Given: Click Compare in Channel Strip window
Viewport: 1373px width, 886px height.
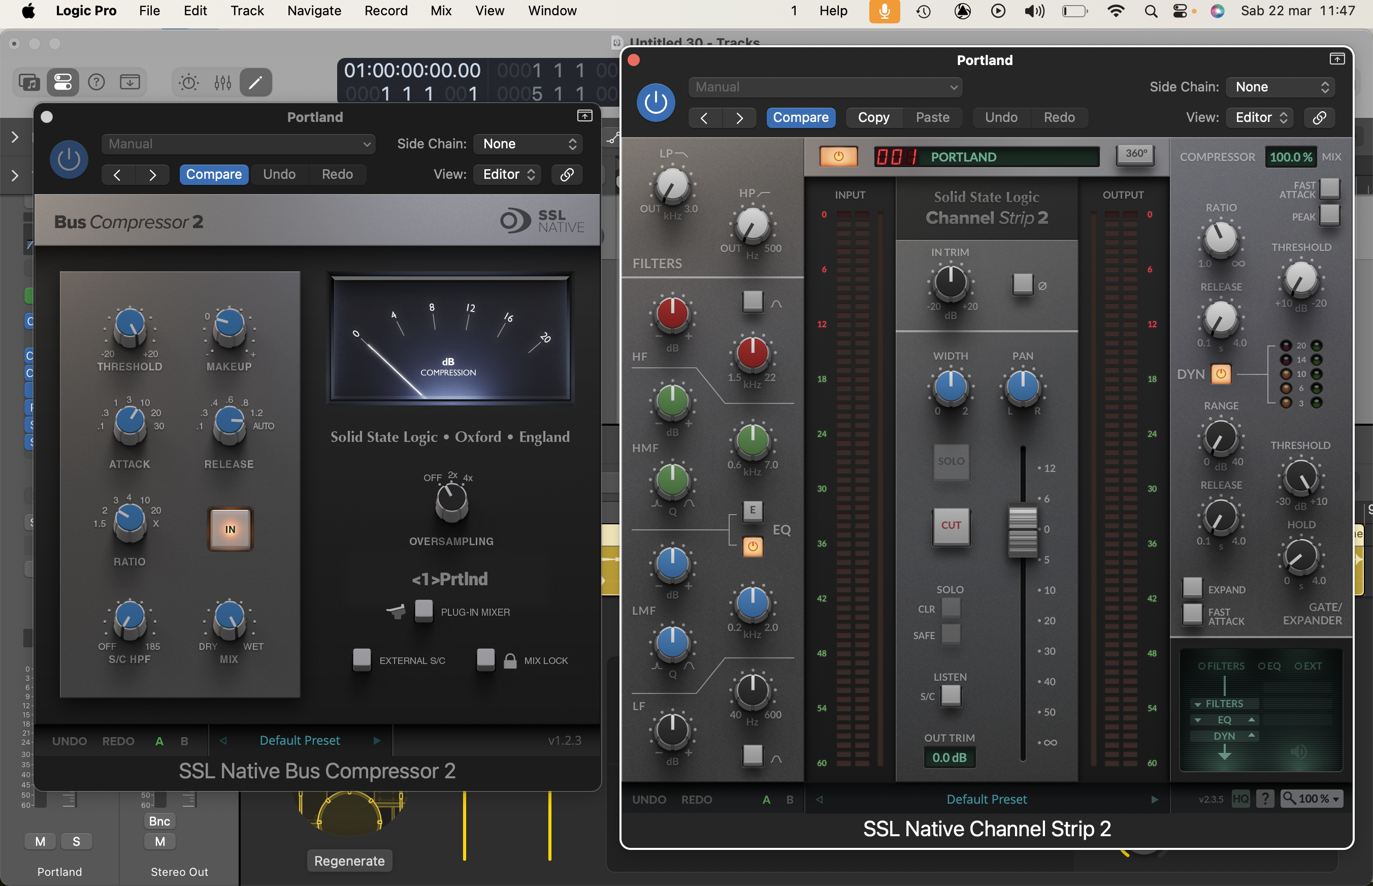Looking at the screenshot, I should click(x=800, y=117).
